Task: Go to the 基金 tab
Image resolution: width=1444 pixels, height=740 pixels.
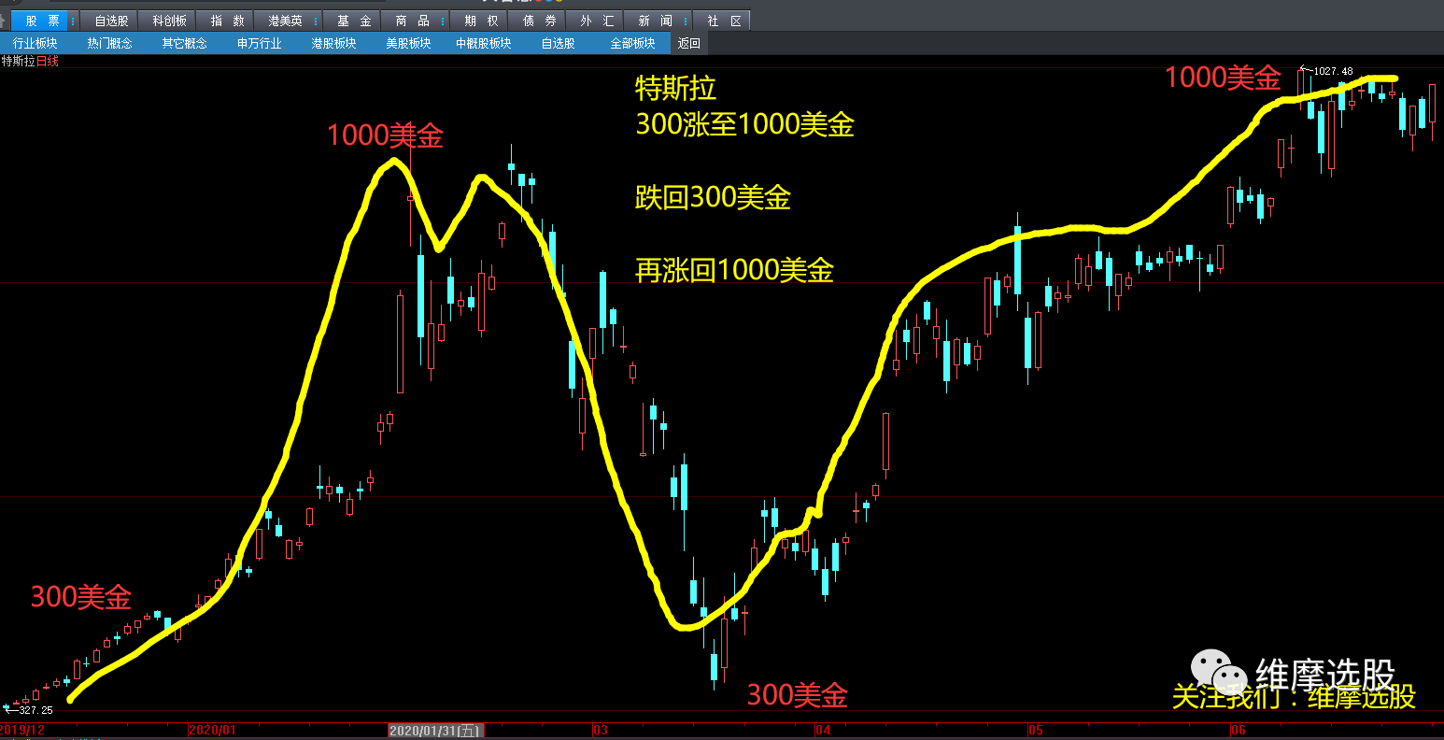Action: point(354,21)
